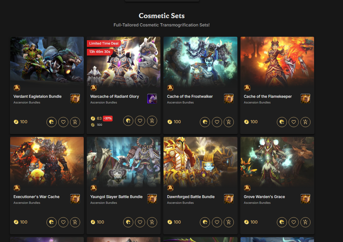Add Cache of the Flamekeeper to cart
The image size is (343, 242).
305,122
